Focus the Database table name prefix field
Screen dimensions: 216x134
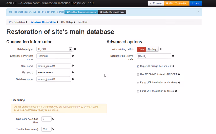click(154, 56)
